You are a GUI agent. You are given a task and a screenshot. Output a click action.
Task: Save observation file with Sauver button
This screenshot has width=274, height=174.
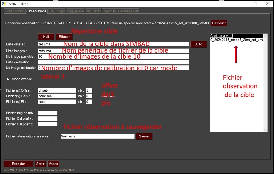(144, 136)
